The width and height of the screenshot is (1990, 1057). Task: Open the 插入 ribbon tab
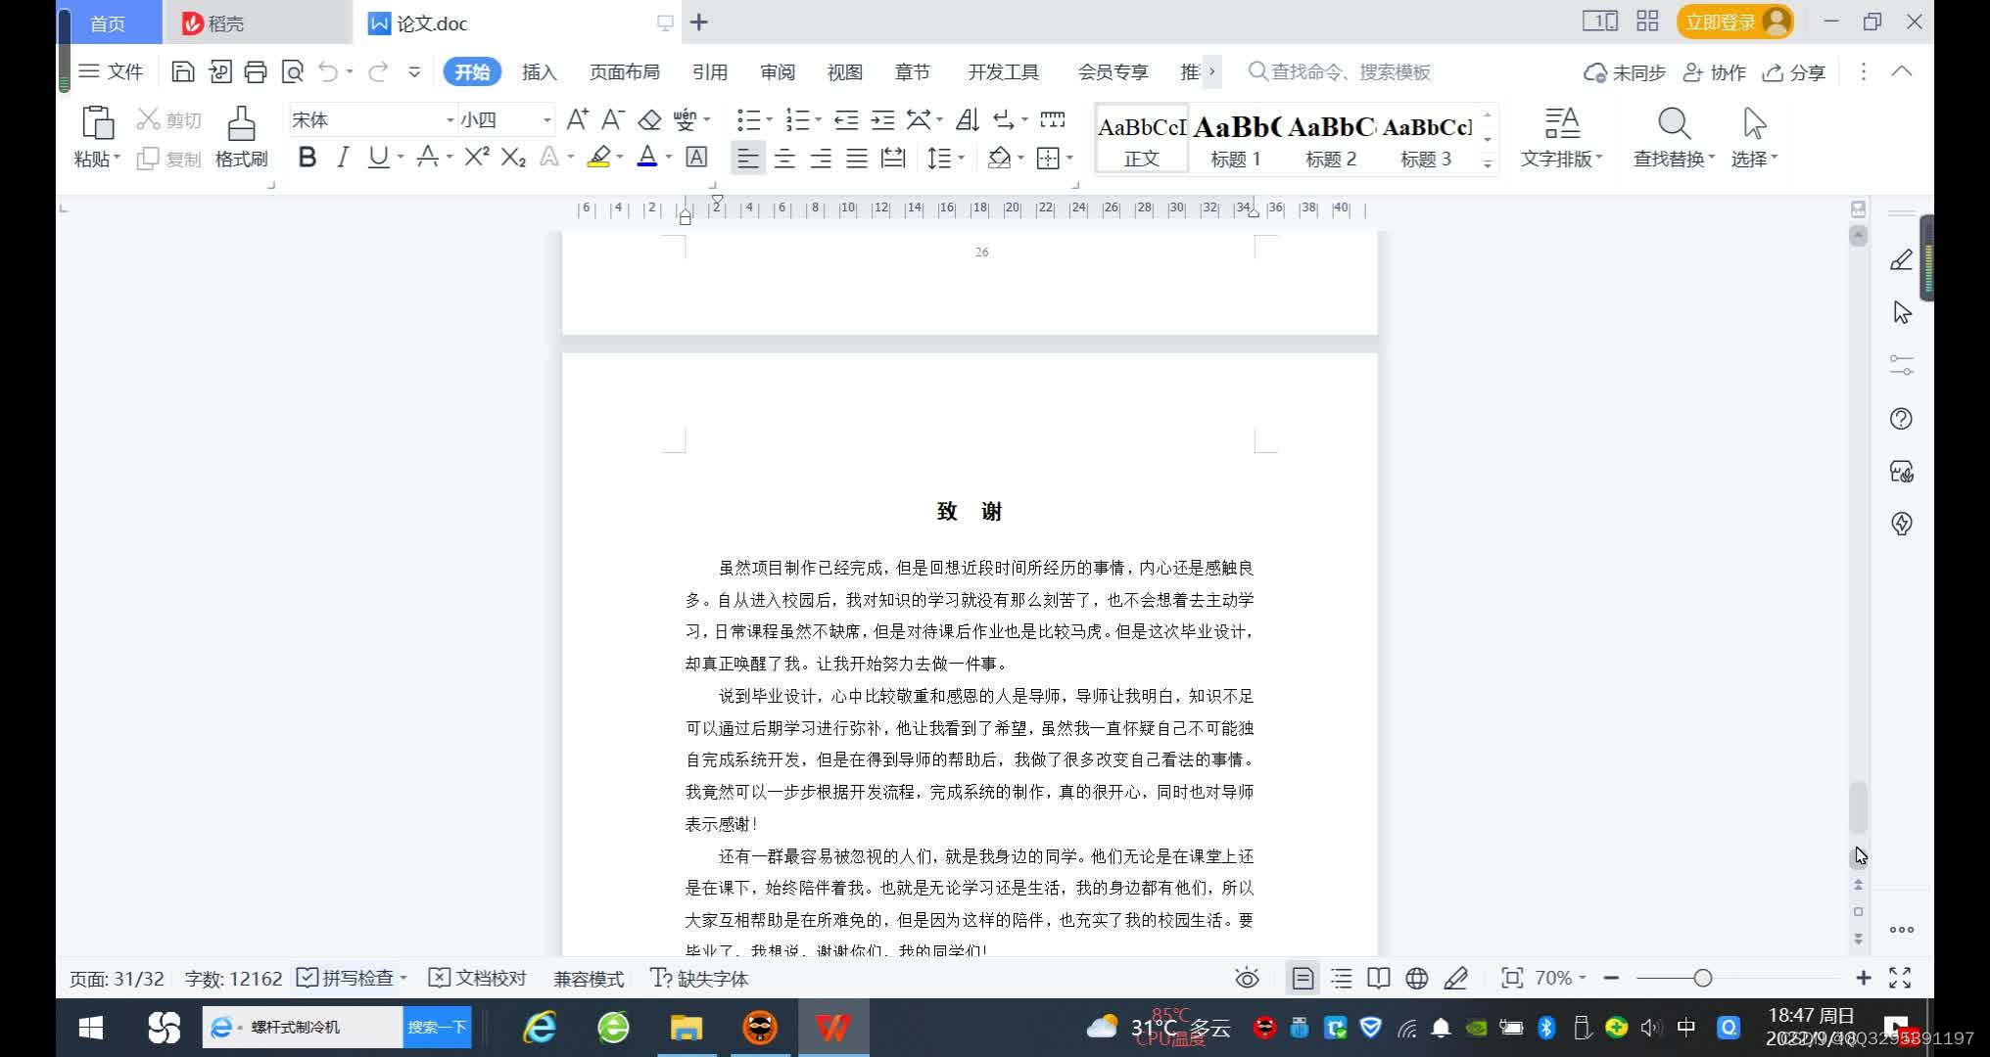coord(539,72)
